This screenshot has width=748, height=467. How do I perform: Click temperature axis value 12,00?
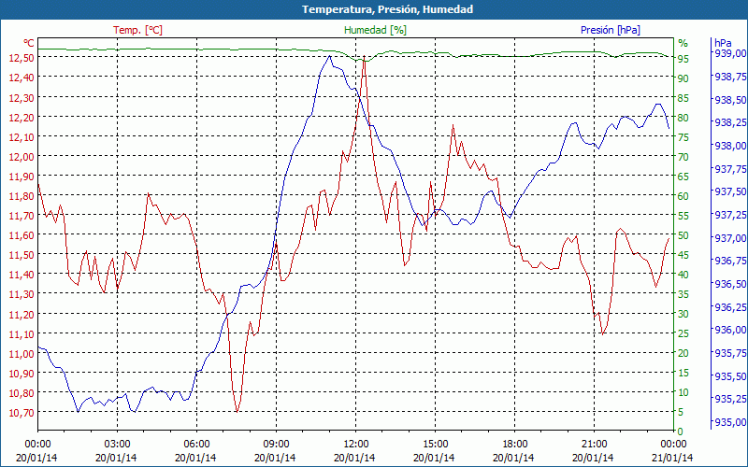point(22,156)
